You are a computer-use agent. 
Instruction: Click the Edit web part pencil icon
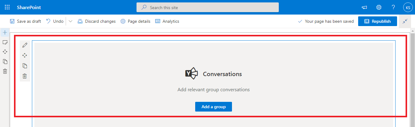click(x=25, y=45)
